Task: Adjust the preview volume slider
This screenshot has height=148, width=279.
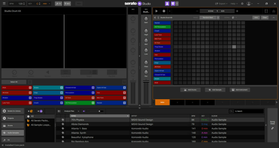Action: click(x=96, y=111)
